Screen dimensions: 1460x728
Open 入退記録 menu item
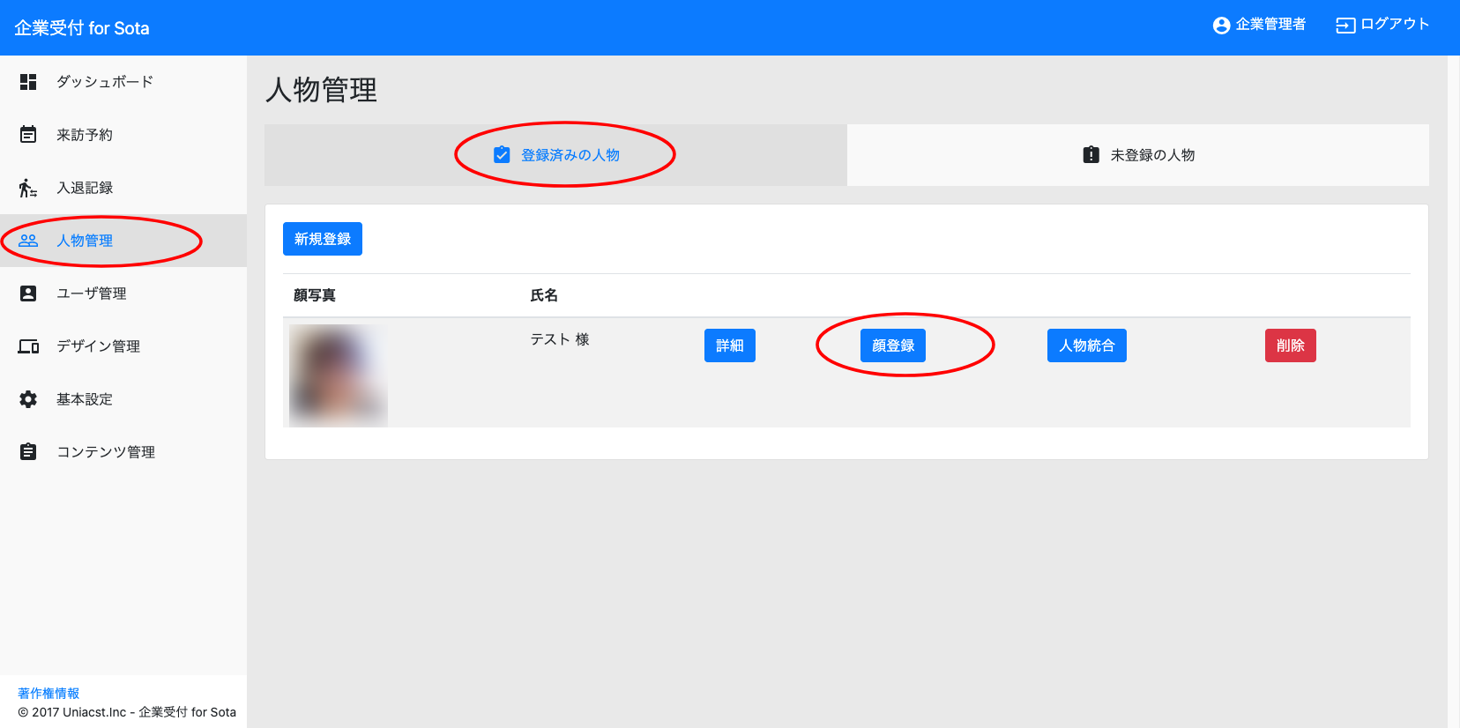click(x=123, y=188)
